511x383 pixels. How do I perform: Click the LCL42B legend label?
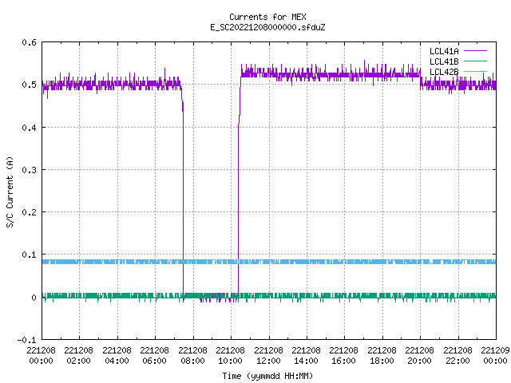point(444,72)
